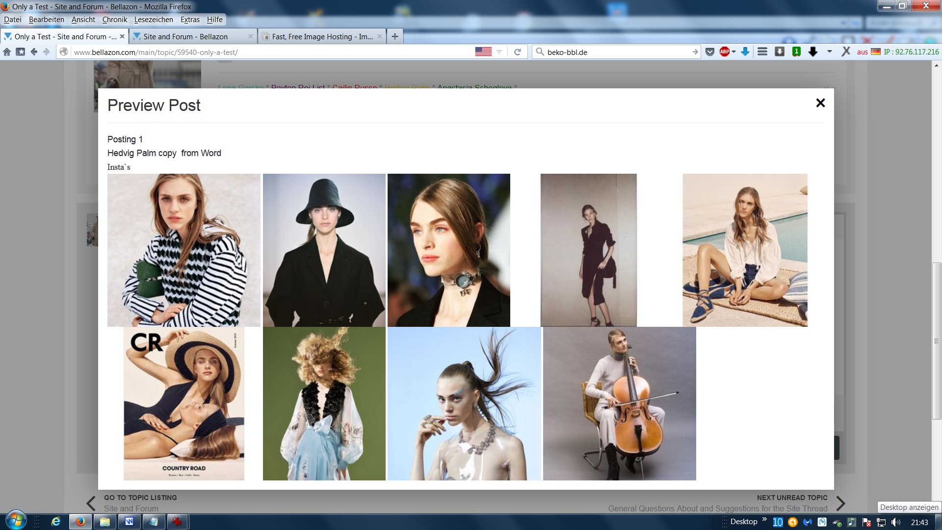
Task: Click the bookmarks star icon
Action: pyautogui.click(x=20, y=52)
